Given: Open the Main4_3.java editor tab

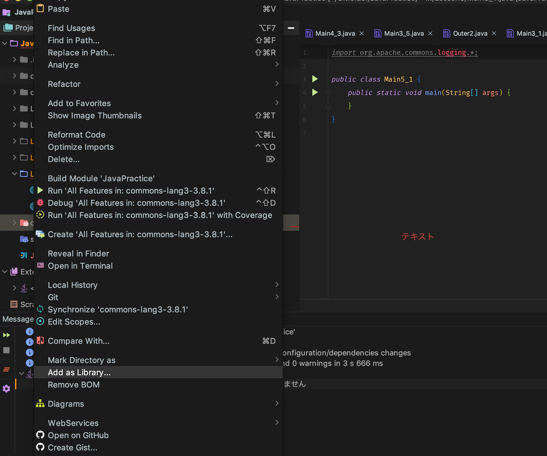Looking at the screenshot, I should [x=335, y=33].
